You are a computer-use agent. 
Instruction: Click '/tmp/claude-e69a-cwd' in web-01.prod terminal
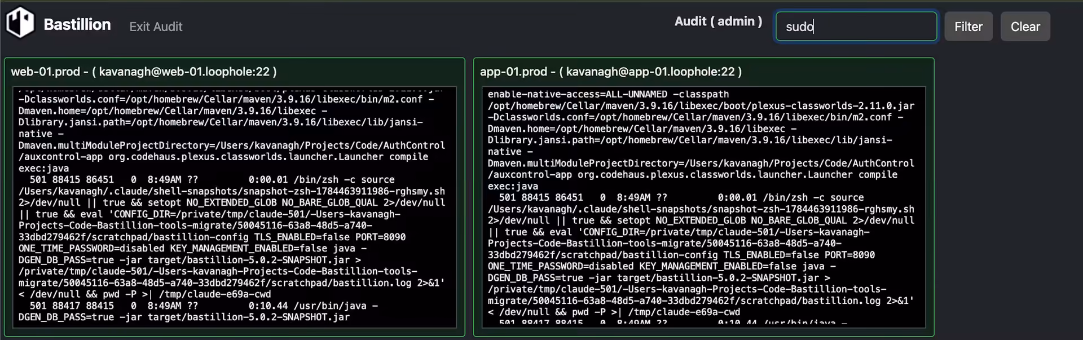215,294
